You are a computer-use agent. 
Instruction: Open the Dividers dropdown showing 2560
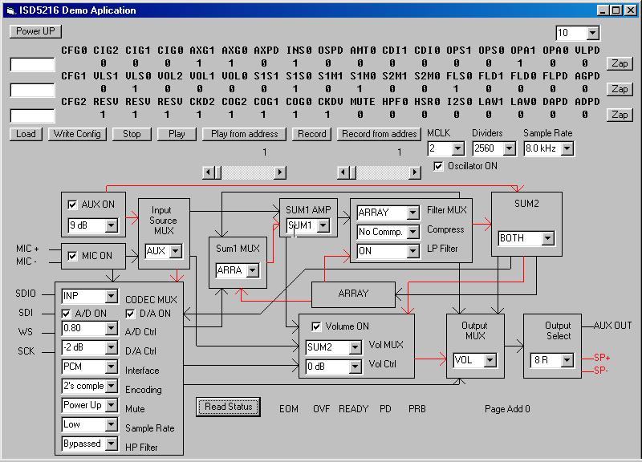pyautogui.click(x=509, y=148)
